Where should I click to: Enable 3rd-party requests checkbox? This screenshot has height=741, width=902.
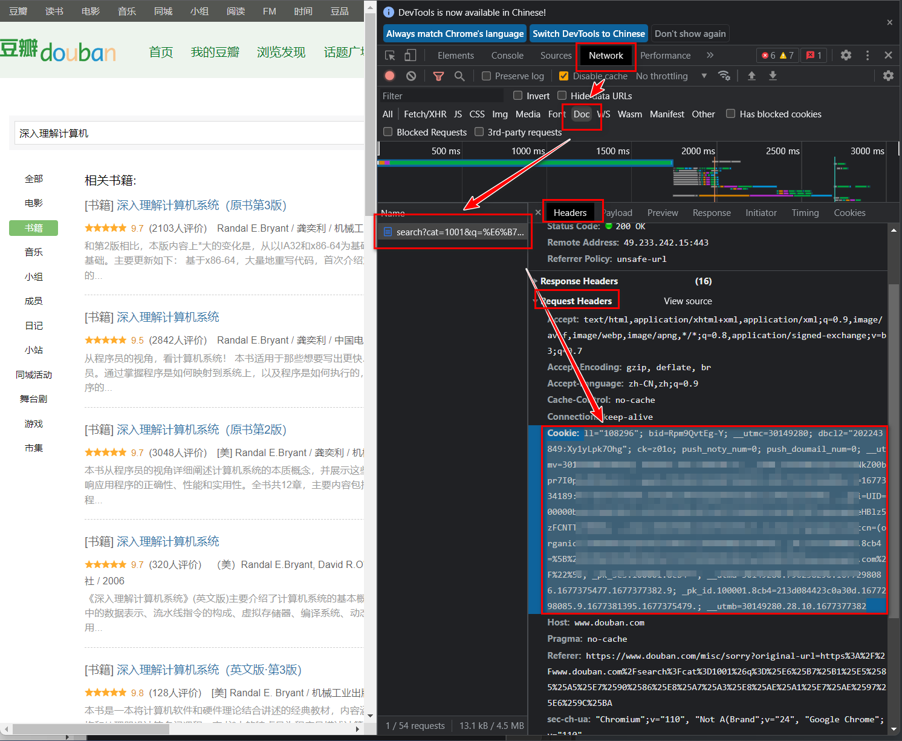point(479,132)
